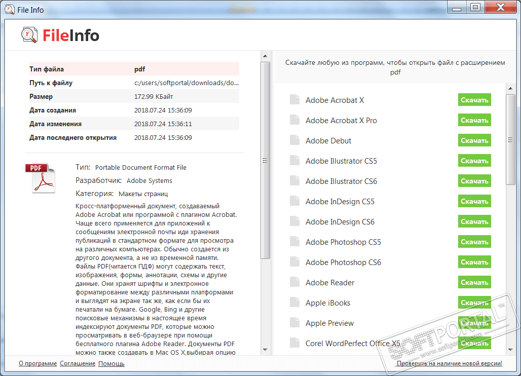Click Скачать next to Adobe Illustrator CS5
The image size is (521, 376).
(474, 161)
